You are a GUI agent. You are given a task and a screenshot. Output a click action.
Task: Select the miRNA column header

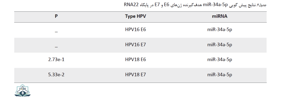220,16
